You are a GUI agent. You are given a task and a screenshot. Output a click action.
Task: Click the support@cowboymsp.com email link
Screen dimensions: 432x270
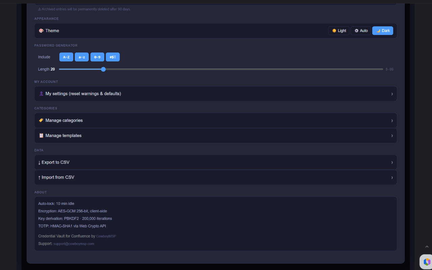(74, 244)
